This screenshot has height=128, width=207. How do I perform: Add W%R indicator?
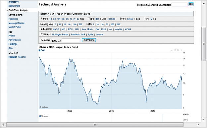coord(128,30)
